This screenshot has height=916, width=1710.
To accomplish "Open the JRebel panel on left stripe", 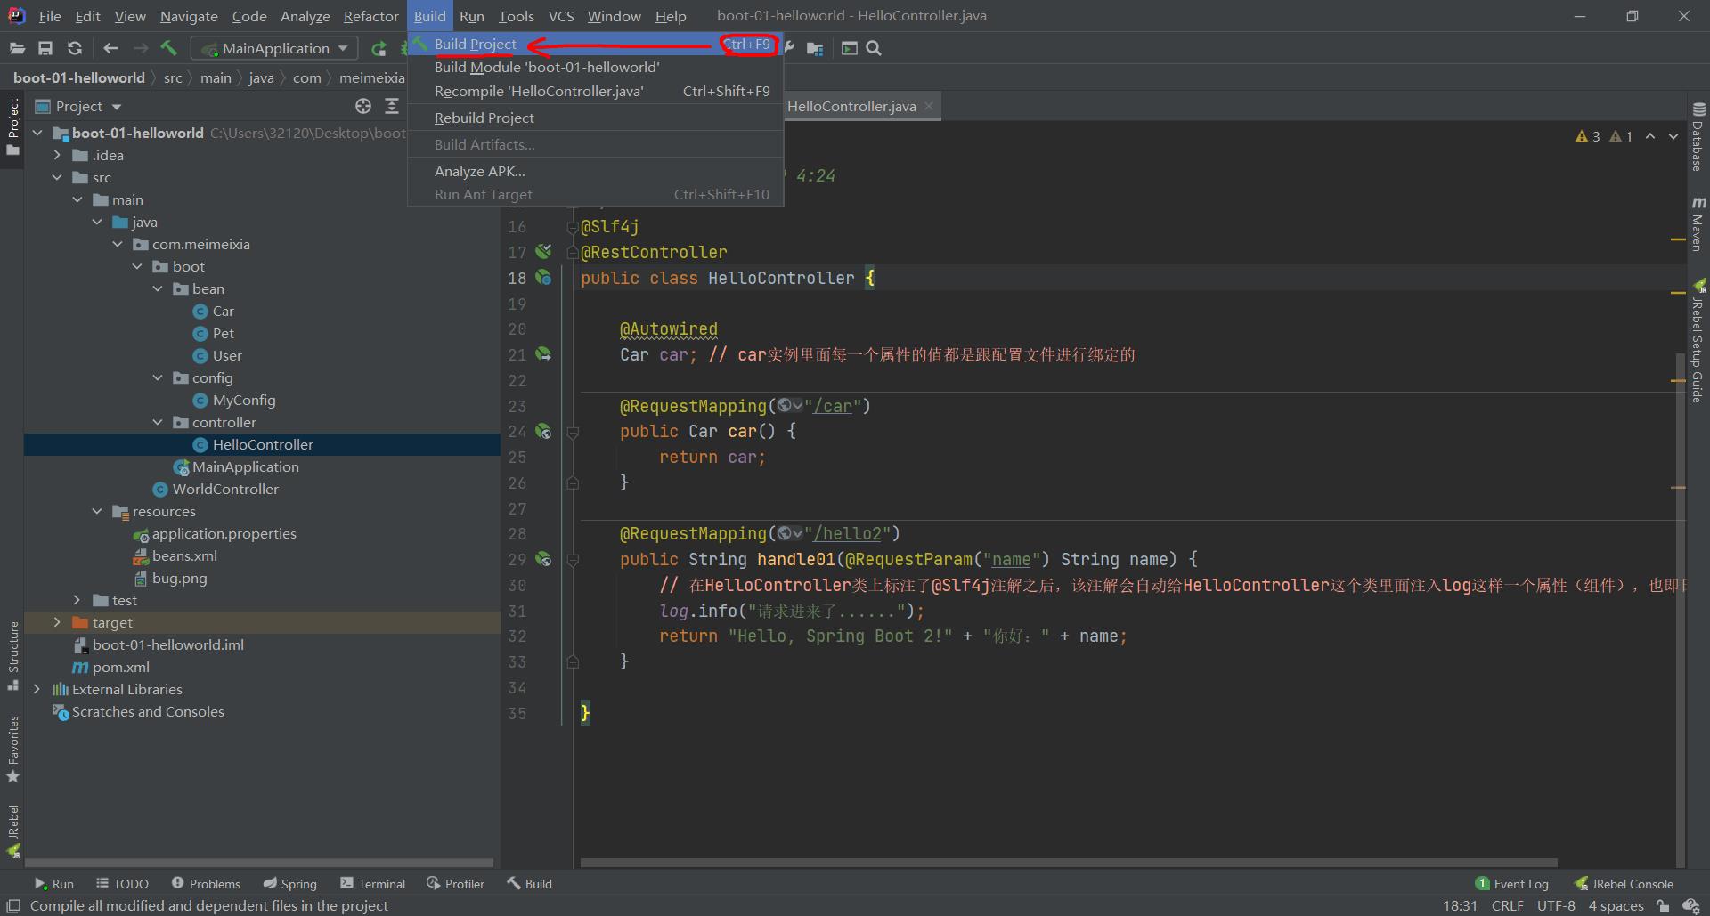I will [x=13, y=831].
